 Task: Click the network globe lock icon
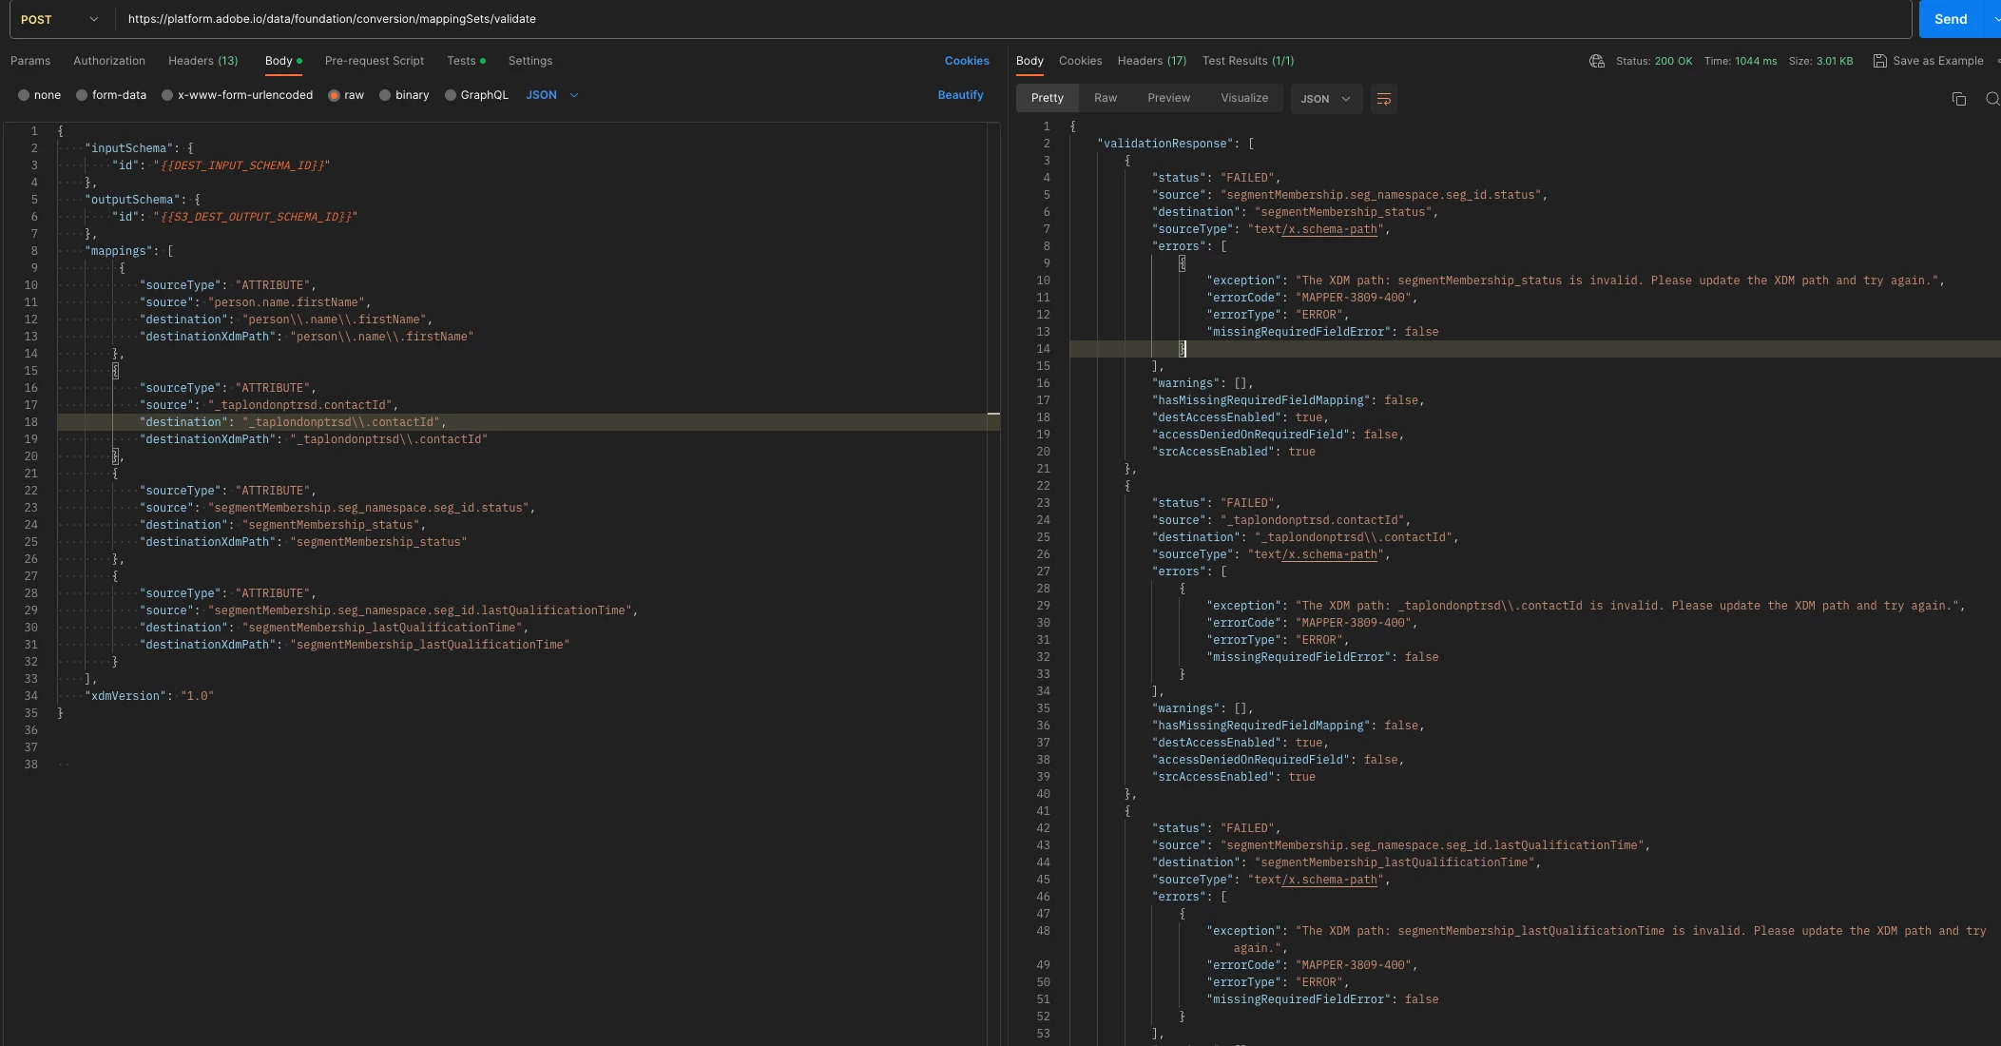tap(1596, 61)
